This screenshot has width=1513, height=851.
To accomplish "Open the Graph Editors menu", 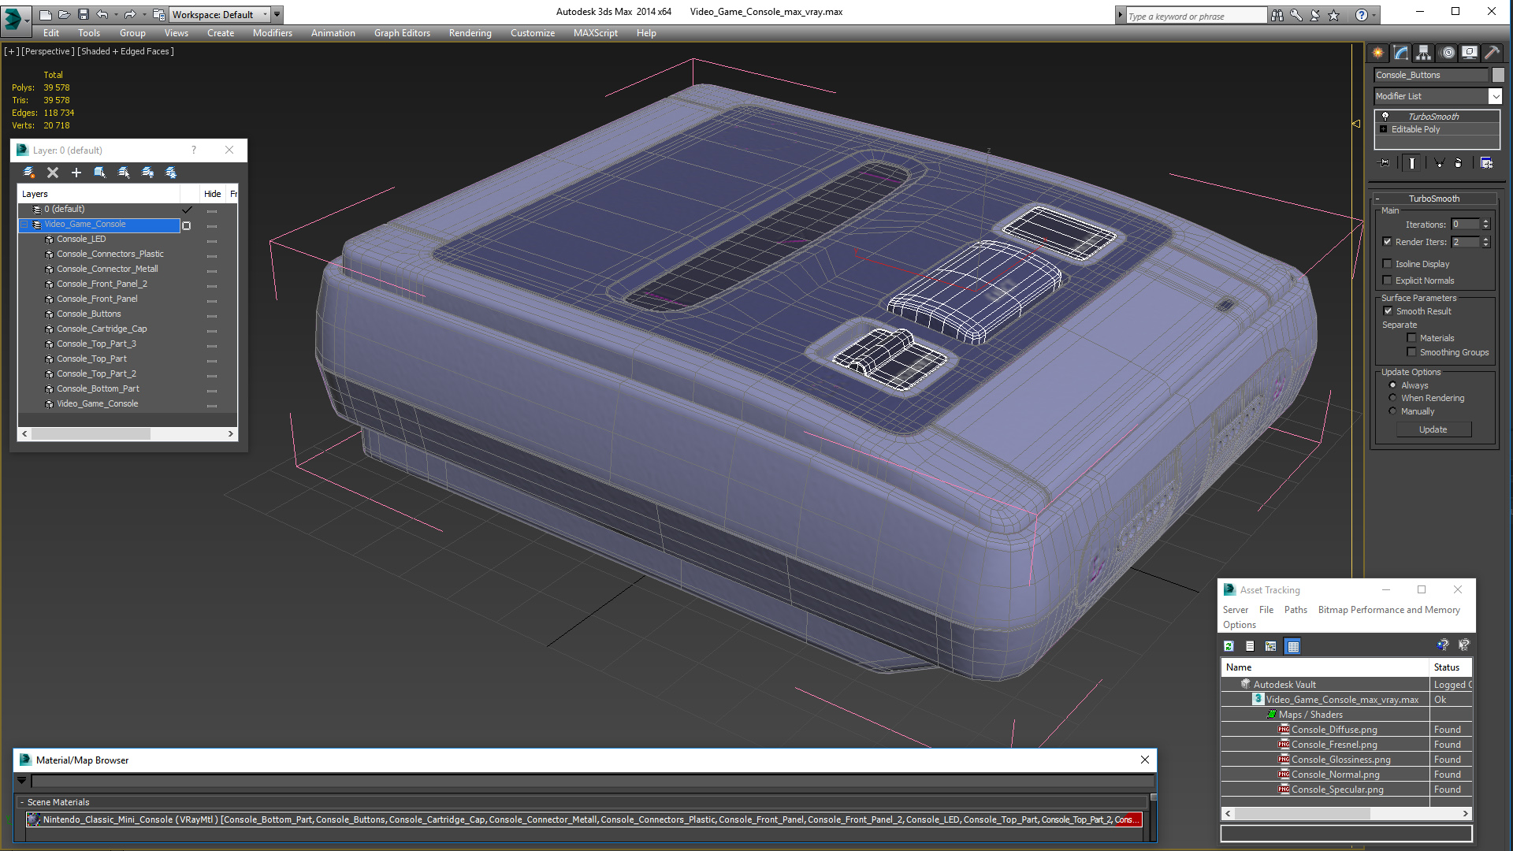I will pyautogui.click(x=402, y=33).
